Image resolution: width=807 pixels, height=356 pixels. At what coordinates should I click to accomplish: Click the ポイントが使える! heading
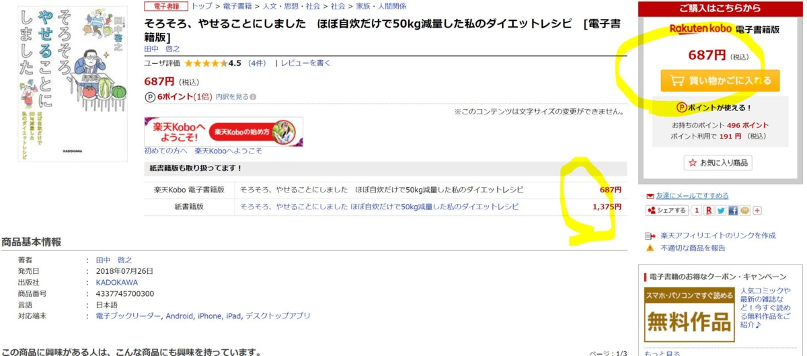click(714, 108)
